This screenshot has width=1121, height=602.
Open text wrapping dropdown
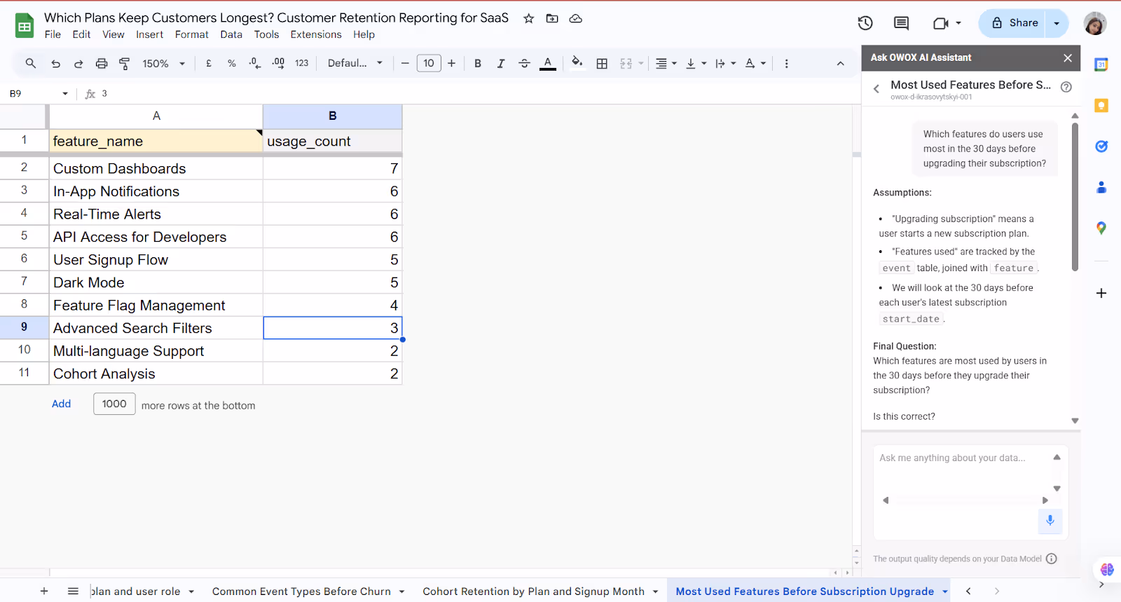[725, 63]
